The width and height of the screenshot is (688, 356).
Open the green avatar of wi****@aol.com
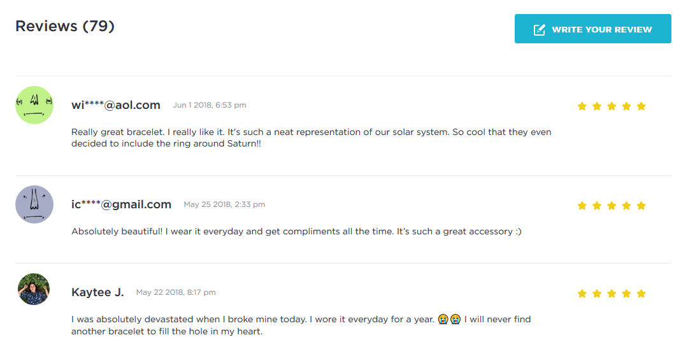pos(34,105)
